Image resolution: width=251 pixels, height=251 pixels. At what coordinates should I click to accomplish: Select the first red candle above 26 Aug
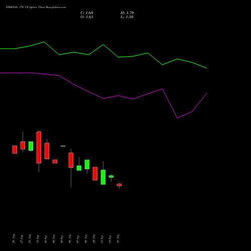click(15, 150)
